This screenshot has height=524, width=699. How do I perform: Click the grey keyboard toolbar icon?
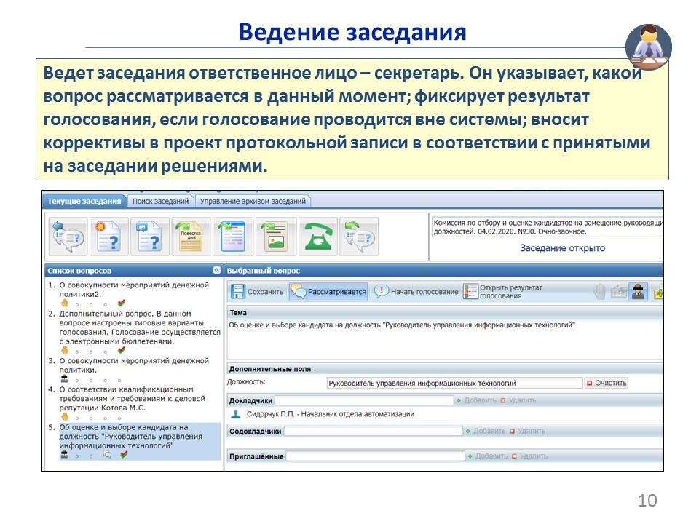tap(619, 292)
